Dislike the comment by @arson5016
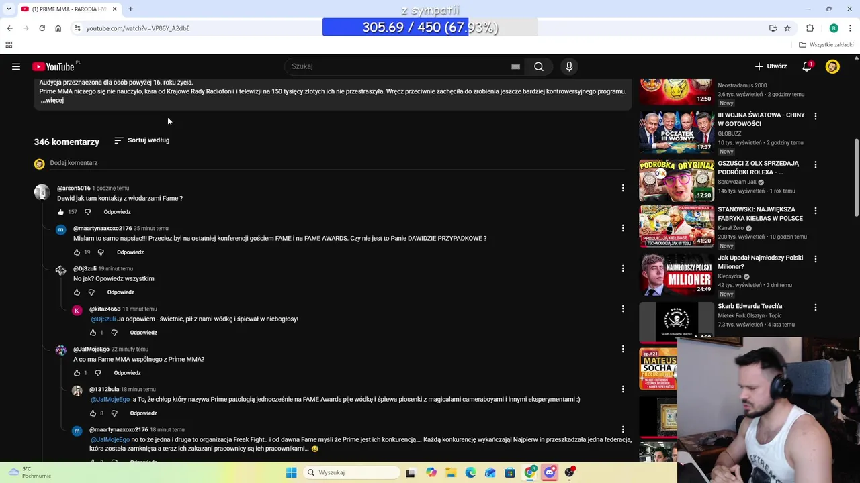Viewport: 860px width, 483px height. click(87, 212)
